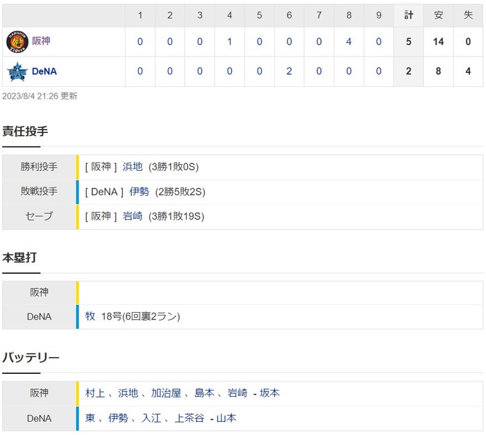Click Hanshin's total hits value 14
The height and width of the screenshot is (435, 486).
click(438, 42)
